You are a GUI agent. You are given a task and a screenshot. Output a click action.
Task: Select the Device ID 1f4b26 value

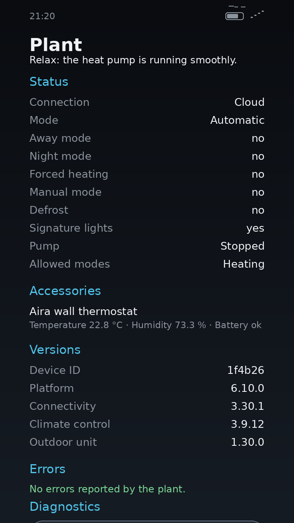246,370
